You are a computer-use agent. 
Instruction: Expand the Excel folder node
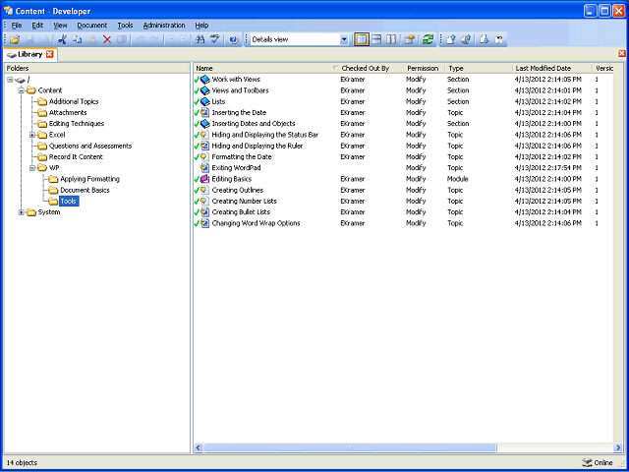(x=32, y=135)
